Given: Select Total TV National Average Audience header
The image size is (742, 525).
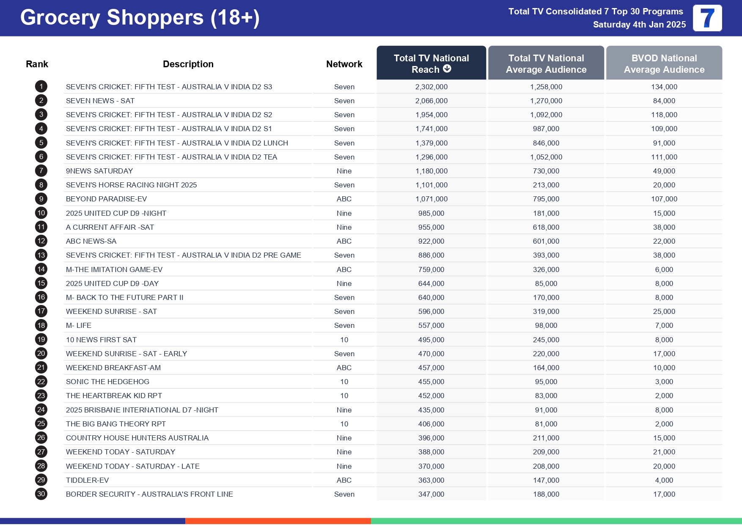Looking at the screenshot, I should click(x=546, y=63).
